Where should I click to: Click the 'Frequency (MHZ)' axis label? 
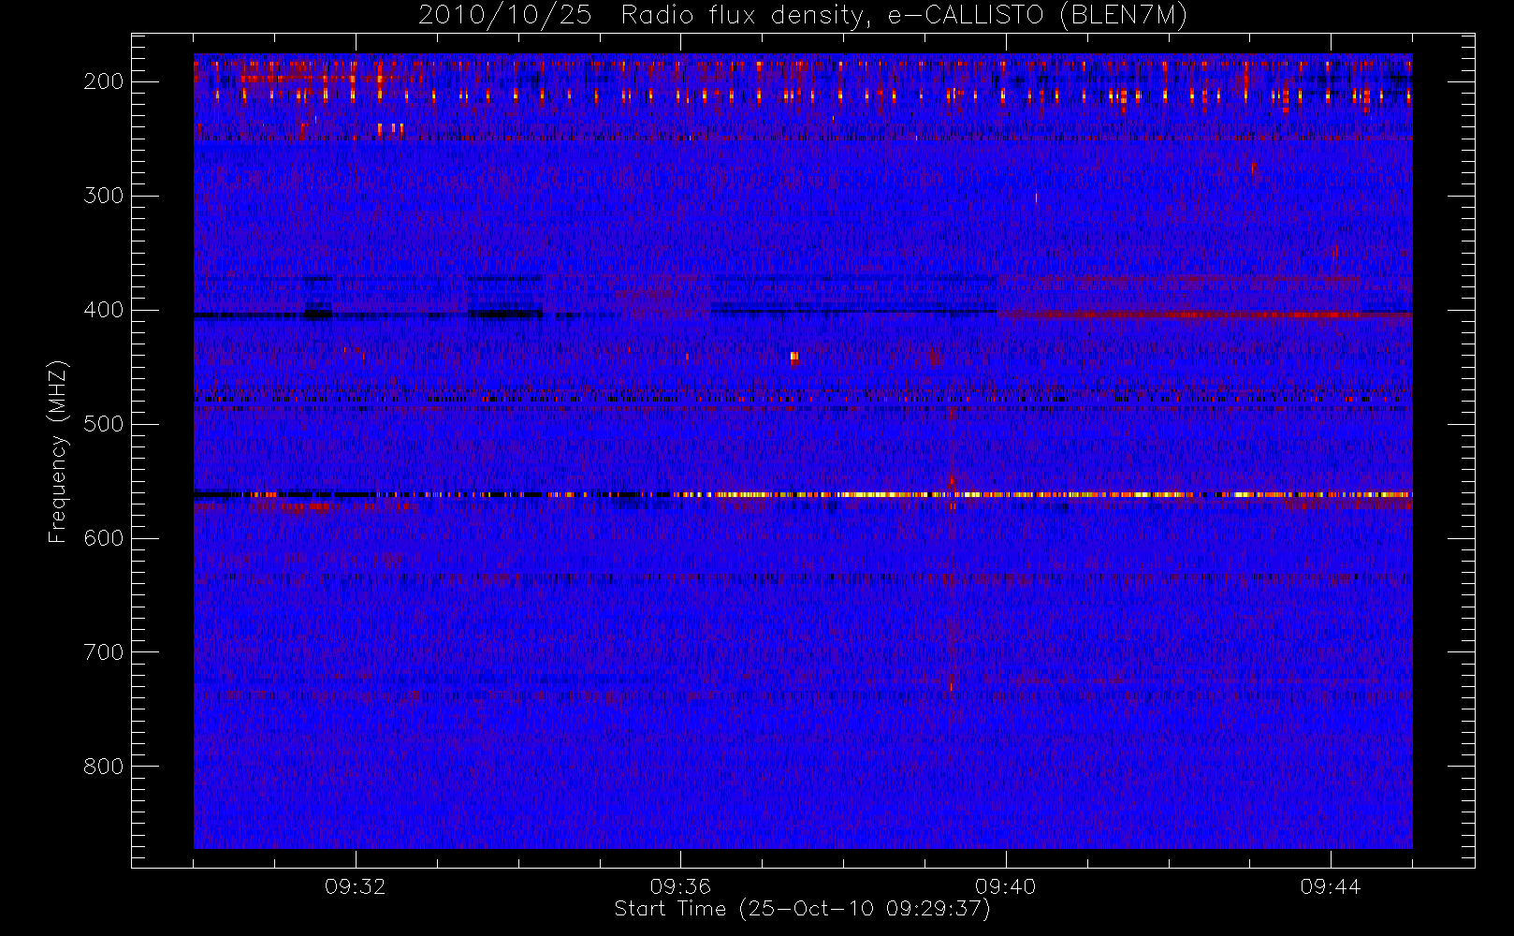coord(58,451)
